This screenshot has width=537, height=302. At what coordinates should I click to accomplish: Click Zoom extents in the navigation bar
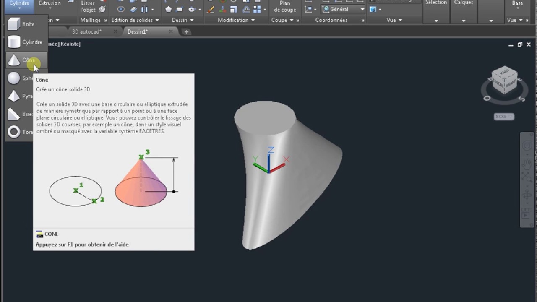(527, 177)
